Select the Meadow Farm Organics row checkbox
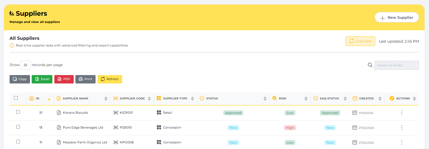Viewport: 429px width, 149px height. (18, 141)
